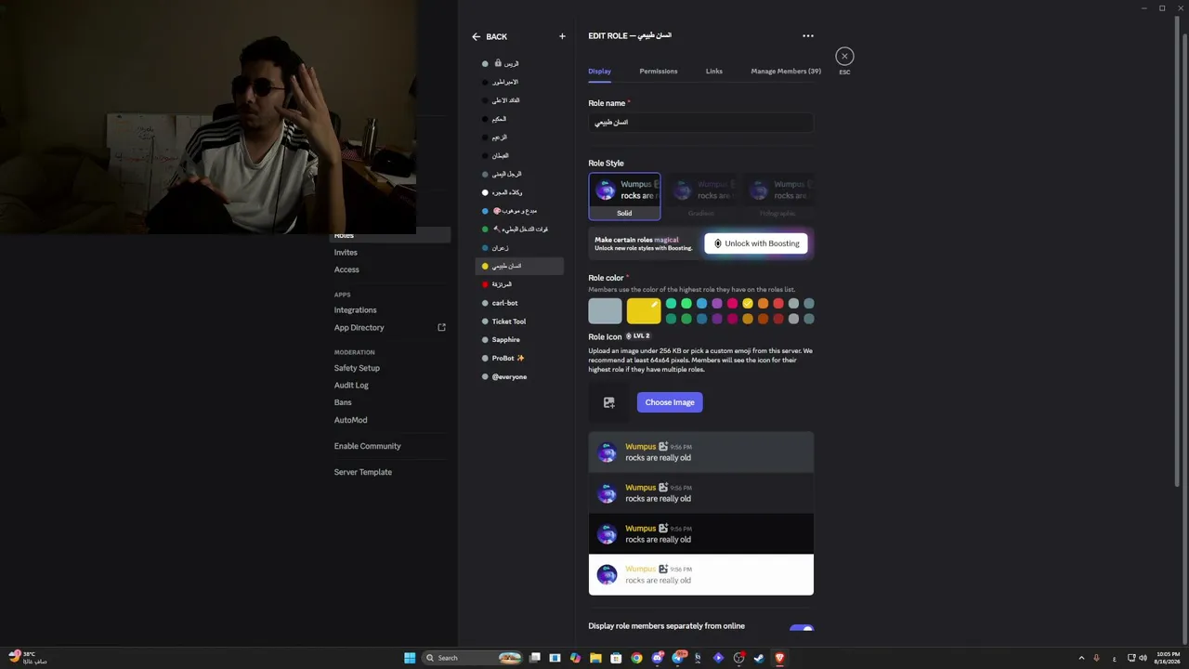The height and width of the screenshot is (669, 1189).
Task: Open File Explorer from the taskbar
Action: [x=595, y=658]
